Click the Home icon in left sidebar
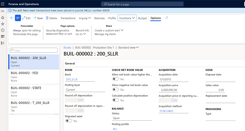The width and height of the screenshot is (245, 131). coord(3,18)
